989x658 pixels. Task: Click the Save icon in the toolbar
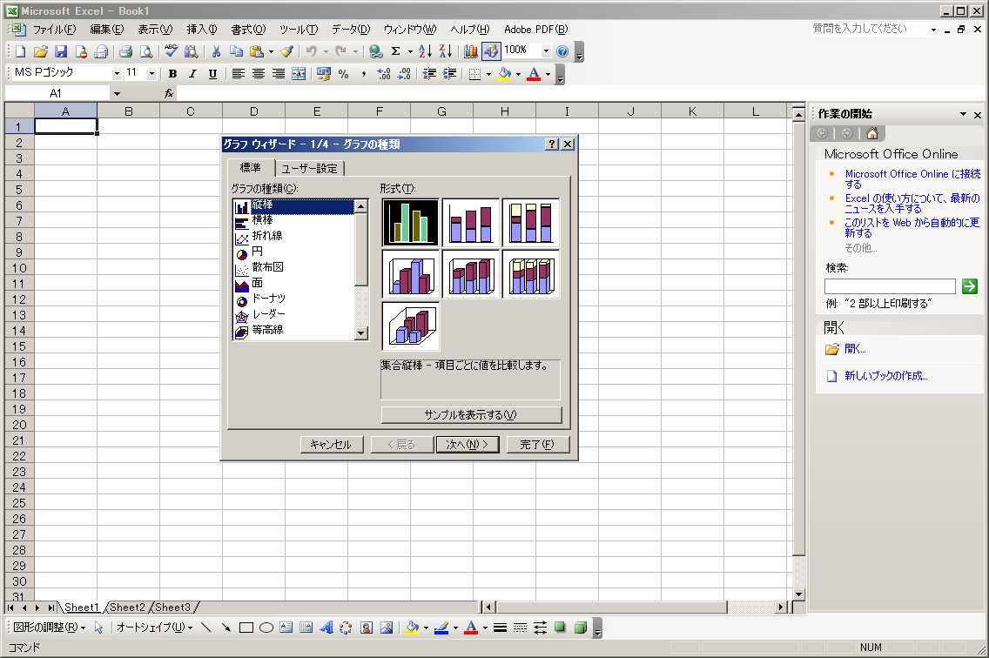pyautogui.click(x=61, y=51)
